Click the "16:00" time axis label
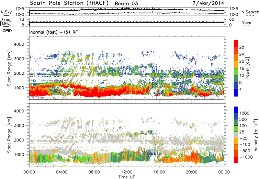This screenshot has height=179, width=259. coord(159,172)
